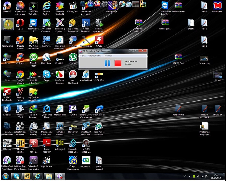Screen dimensions: 226x181
Task: Open TeamViewer 7 shortcut
Action: [x=33, y=26]
